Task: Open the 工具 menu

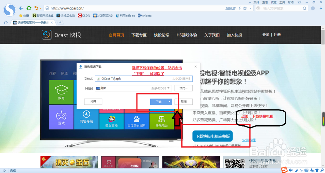Action: [282, 2]
